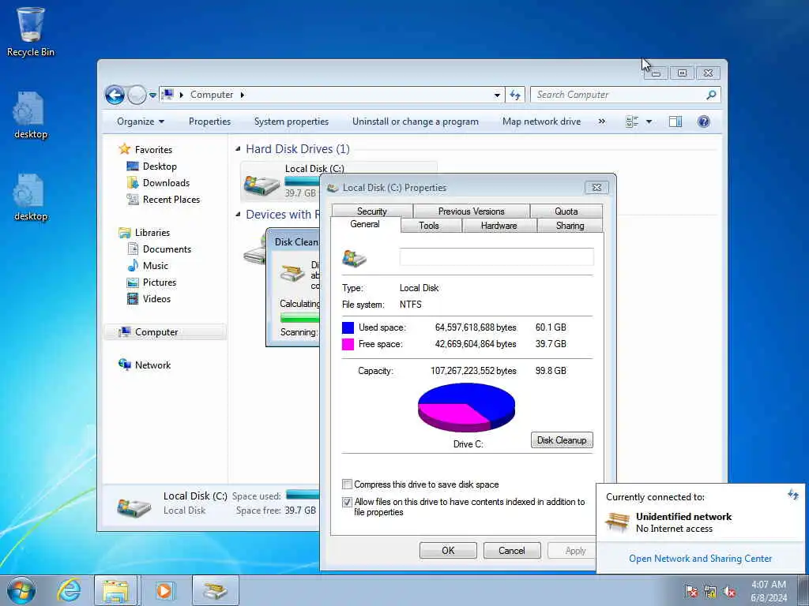Open Windows Explorer taskbar icon

click(x=115, y=590)
